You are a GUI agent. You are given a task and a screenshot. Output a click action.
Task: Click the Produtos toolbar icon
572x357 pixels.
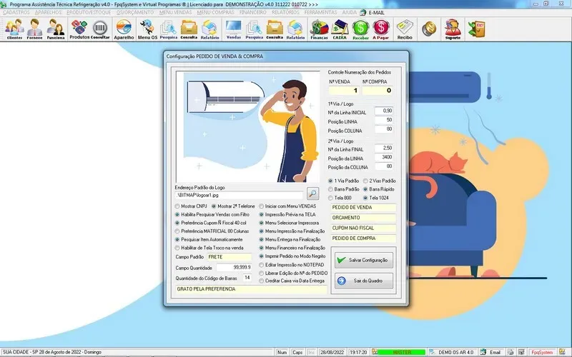pyautogui.click(x=79, y=29)
